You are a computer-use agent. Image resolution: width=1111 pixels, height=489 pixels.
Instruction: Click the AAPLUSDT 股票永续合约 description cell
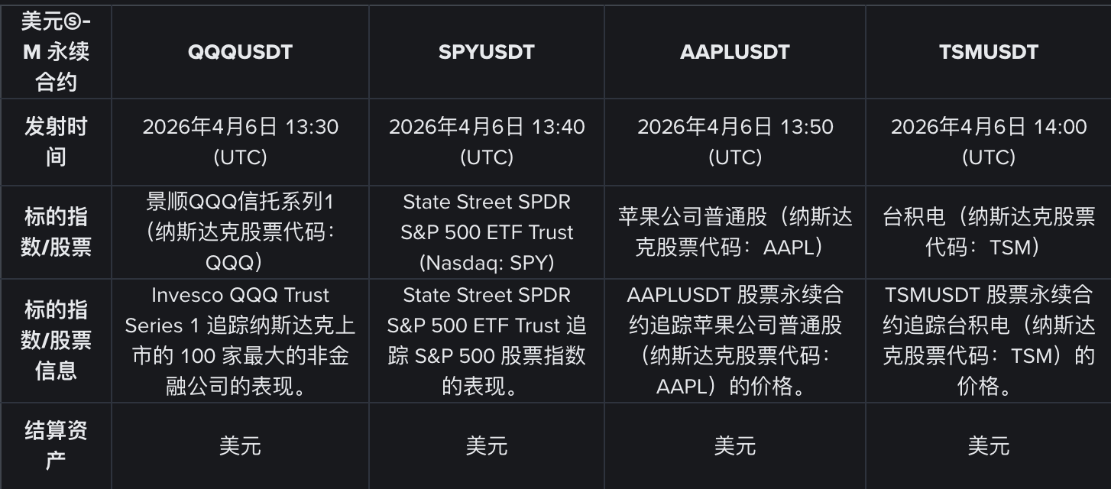pos(734,341)
